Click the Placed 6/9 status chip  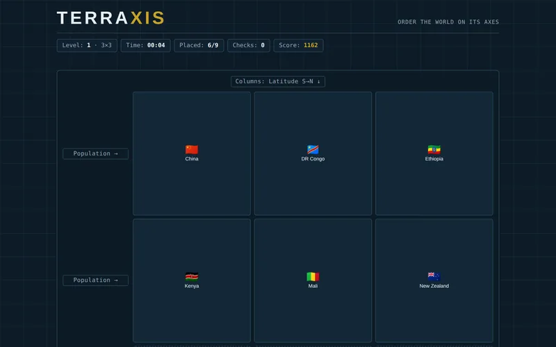[199, 45]
